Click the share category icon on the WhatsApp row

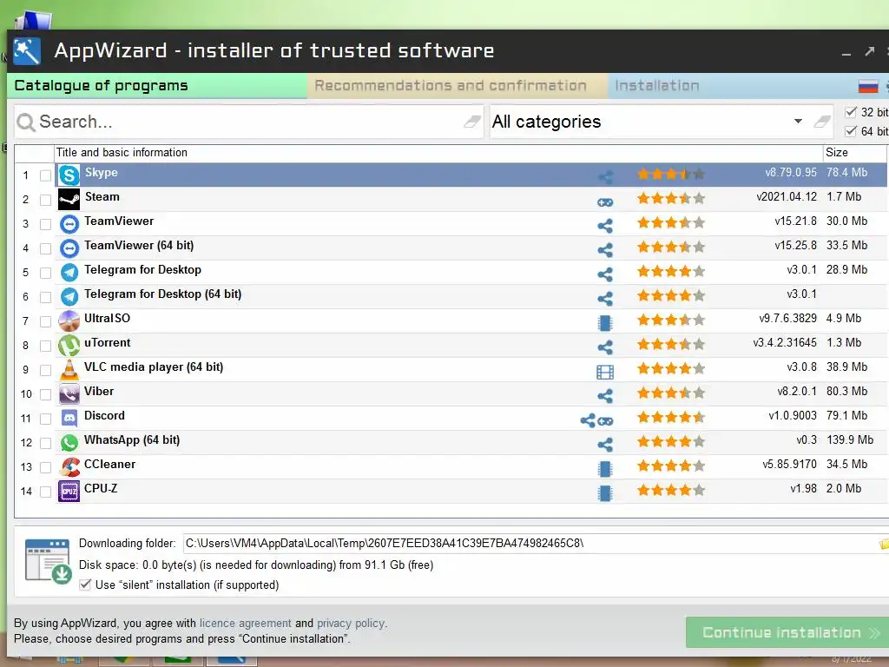(605, 444)
